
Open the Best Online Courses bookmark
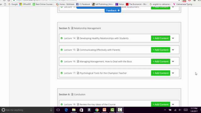tap(43, 4)
